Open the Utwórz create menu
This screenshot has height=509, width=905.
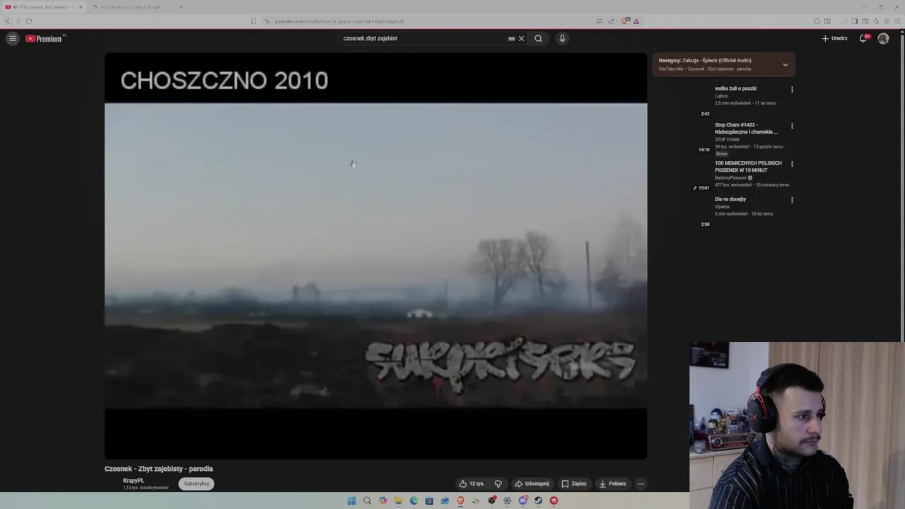[834, 39]
